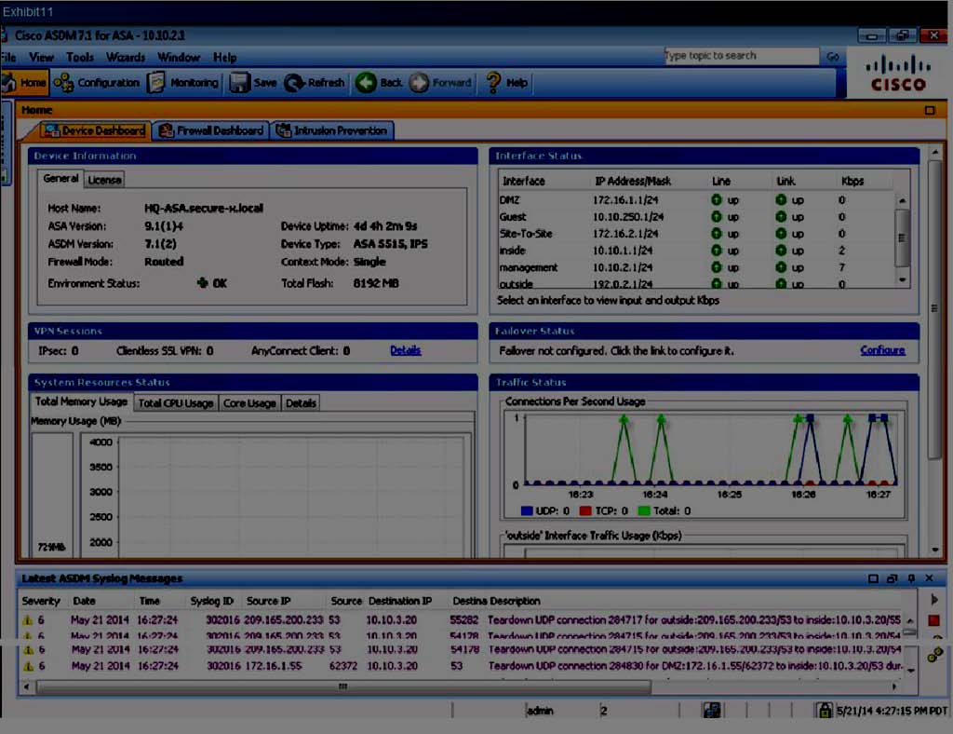
Task: Open the View menu
Action: (x=41, y=57)
